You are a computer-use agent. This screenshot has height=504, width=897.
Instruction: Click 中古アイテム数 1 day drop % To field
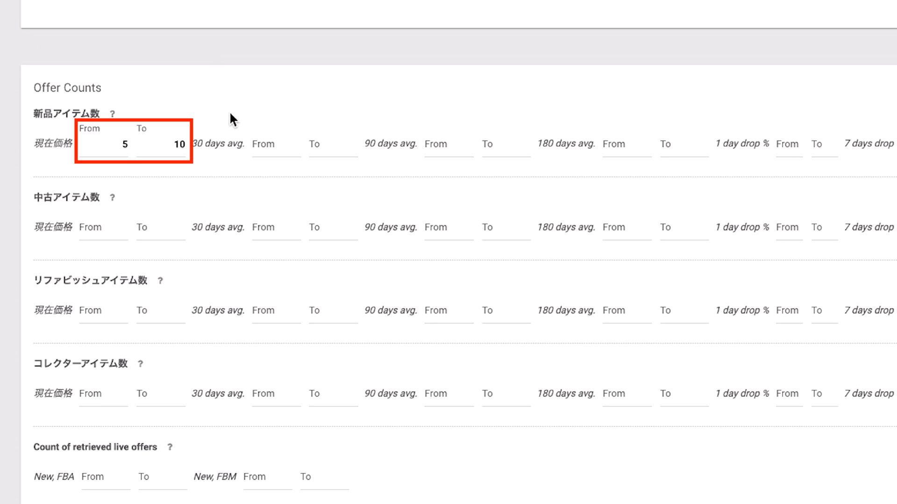[x=824, y=228]
